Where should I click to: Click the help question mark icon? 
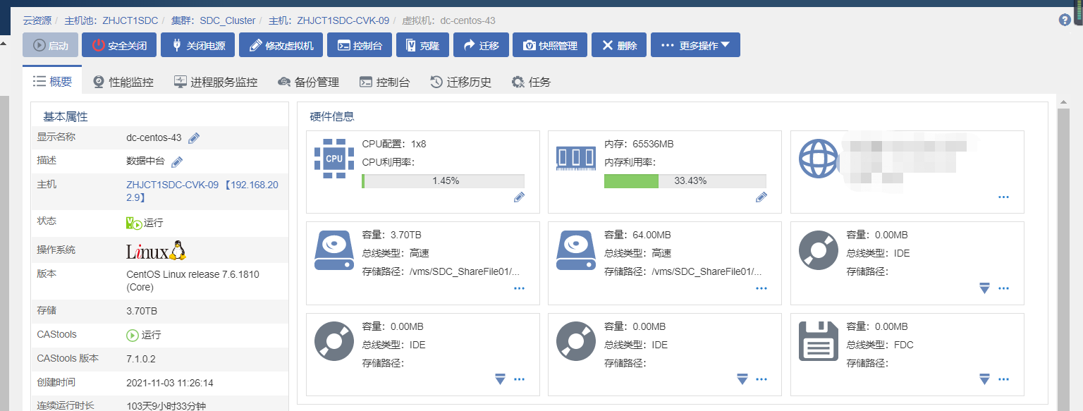(x=1065, y=20)
